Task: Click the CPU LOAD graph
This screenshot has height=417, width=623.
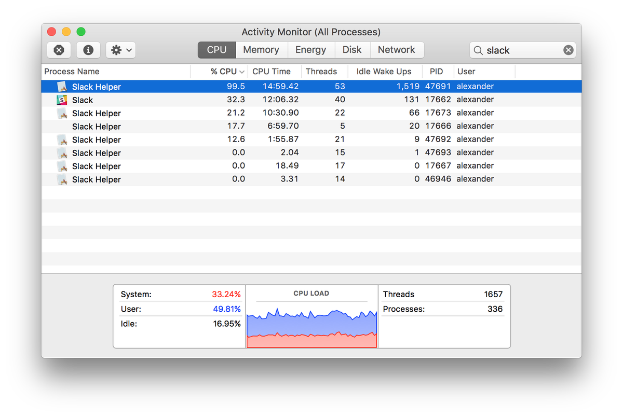Action: 311,327
